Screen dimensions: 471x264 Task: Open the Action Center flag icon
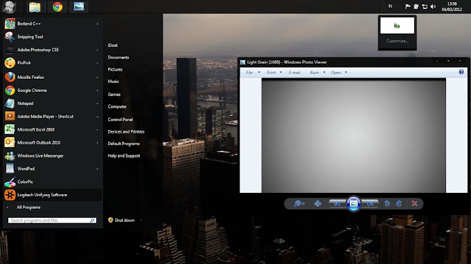[407, 6]
